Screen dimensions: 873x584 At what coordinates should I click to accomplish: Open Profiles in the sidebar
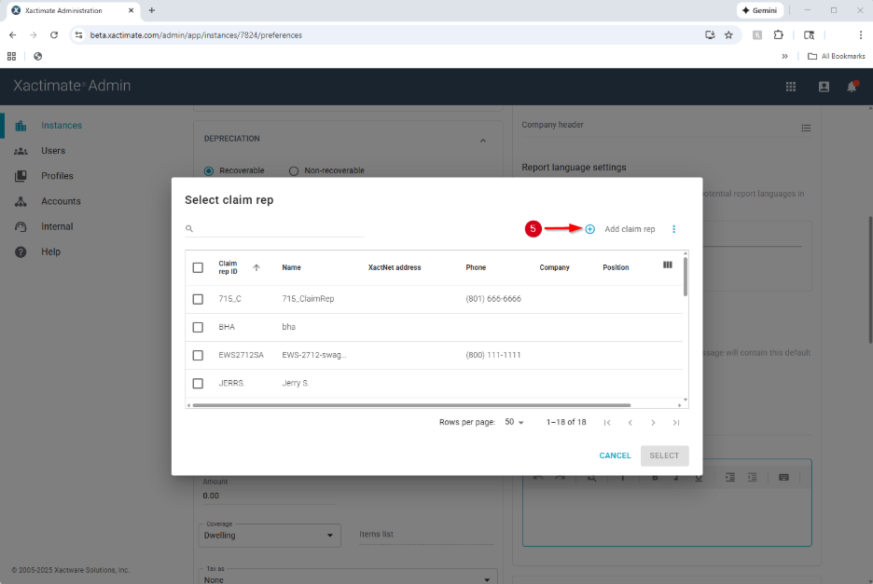coord(57,176)
